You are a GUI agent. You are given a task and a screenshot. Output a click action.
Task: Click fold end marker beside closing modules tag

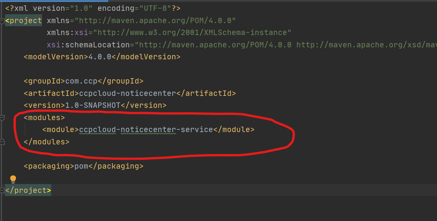pos(2,142)
